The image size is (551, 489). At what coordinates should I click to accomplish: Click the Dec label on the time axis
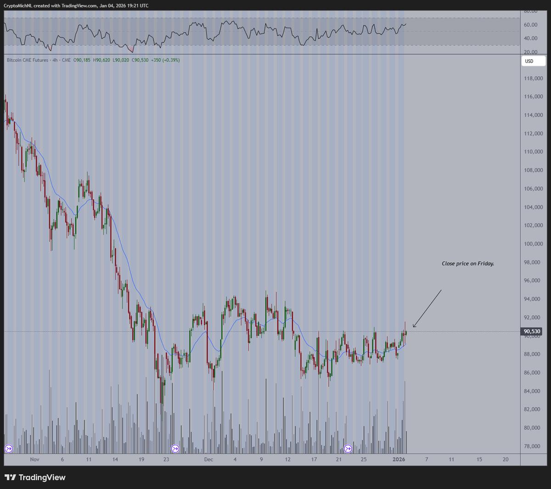(208, 459)
